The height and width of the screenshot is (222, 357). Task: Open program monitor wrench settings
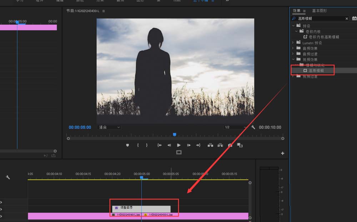(253, 127)
